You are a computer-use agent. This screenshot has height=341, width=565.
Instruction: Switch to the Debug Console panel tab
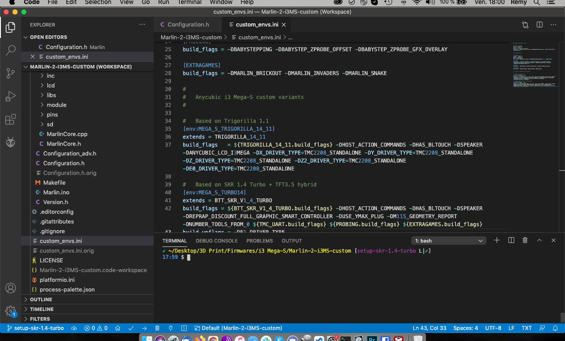click(217, 241)
